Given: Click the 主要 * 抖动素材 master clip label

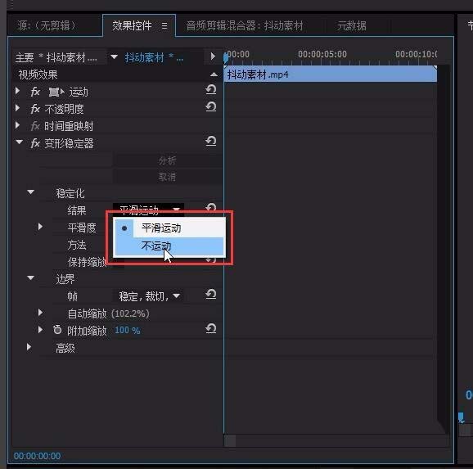Looking at the screenshot, I should click(x=56, y=57).
